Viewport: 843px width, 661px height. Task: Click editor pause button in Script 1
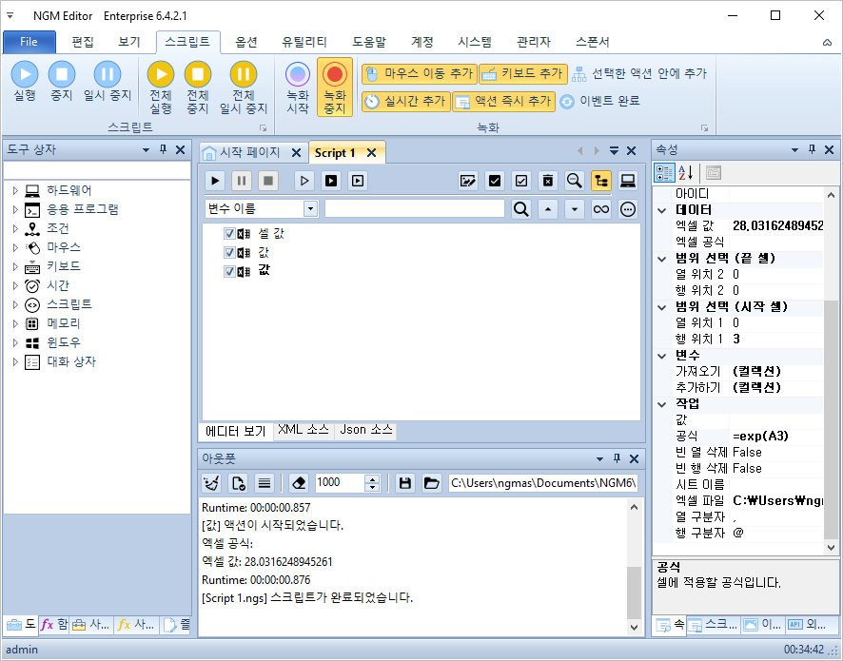click(x=242, y=181)
